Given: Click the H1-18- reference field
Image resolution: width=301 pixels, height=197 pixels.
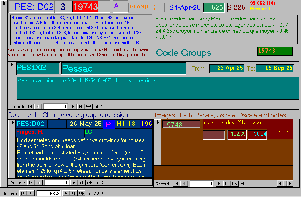Looking at the screenshot, I should (127, 124).
